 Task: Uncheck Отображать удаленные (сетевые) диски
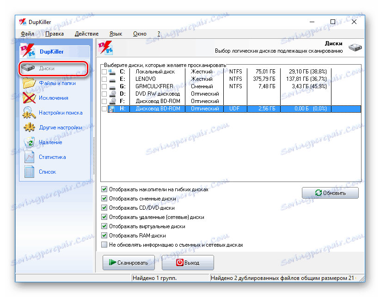(x=104, y=217)
